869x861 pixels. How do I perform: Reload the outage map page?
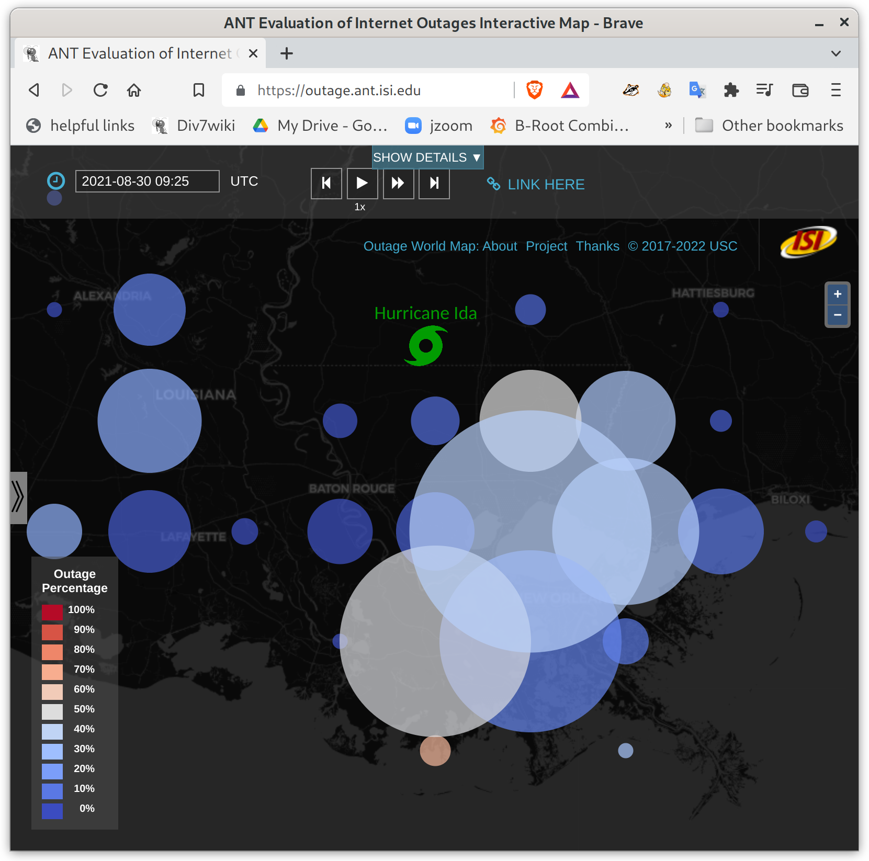tap(100, 90)
